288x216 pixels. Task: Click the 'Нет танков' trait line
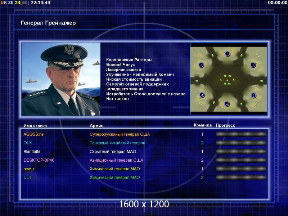pyautogui.click(x=117, y=99)
